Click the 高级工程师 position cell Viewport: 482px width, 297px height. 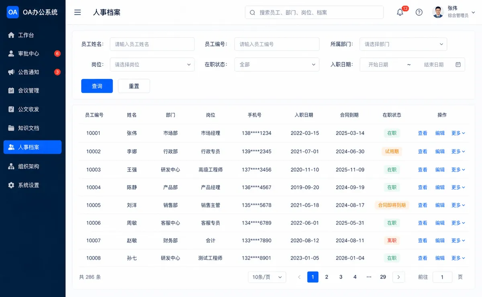210,170
